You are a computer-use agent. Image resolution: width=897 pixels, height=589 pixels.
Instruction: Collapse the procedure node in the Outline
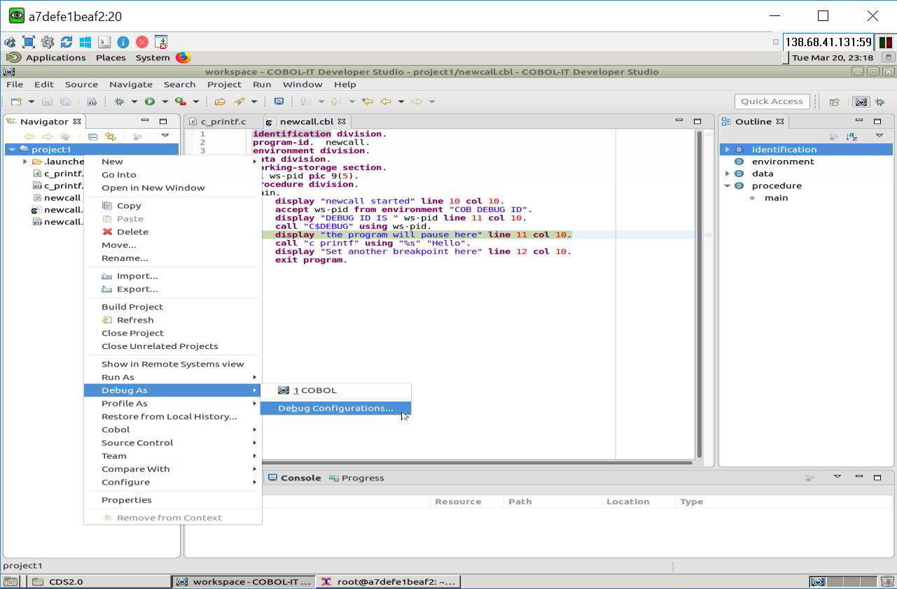tap(726, 185)
